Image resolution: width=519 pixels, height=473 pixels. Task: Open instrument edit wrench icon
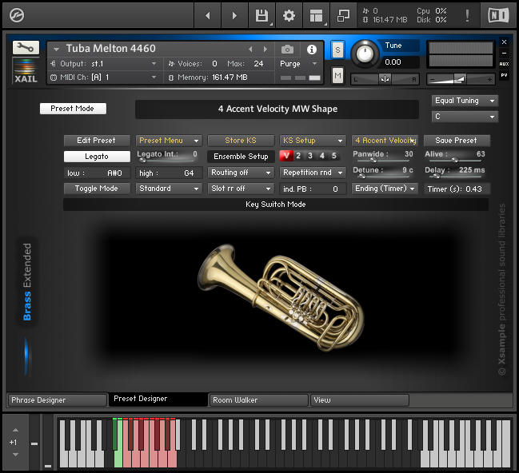pos(26,48)
